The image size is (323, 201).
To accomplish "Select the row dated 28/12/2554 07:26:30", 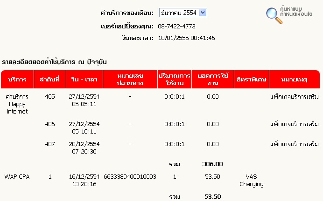I will click(160, 147).
